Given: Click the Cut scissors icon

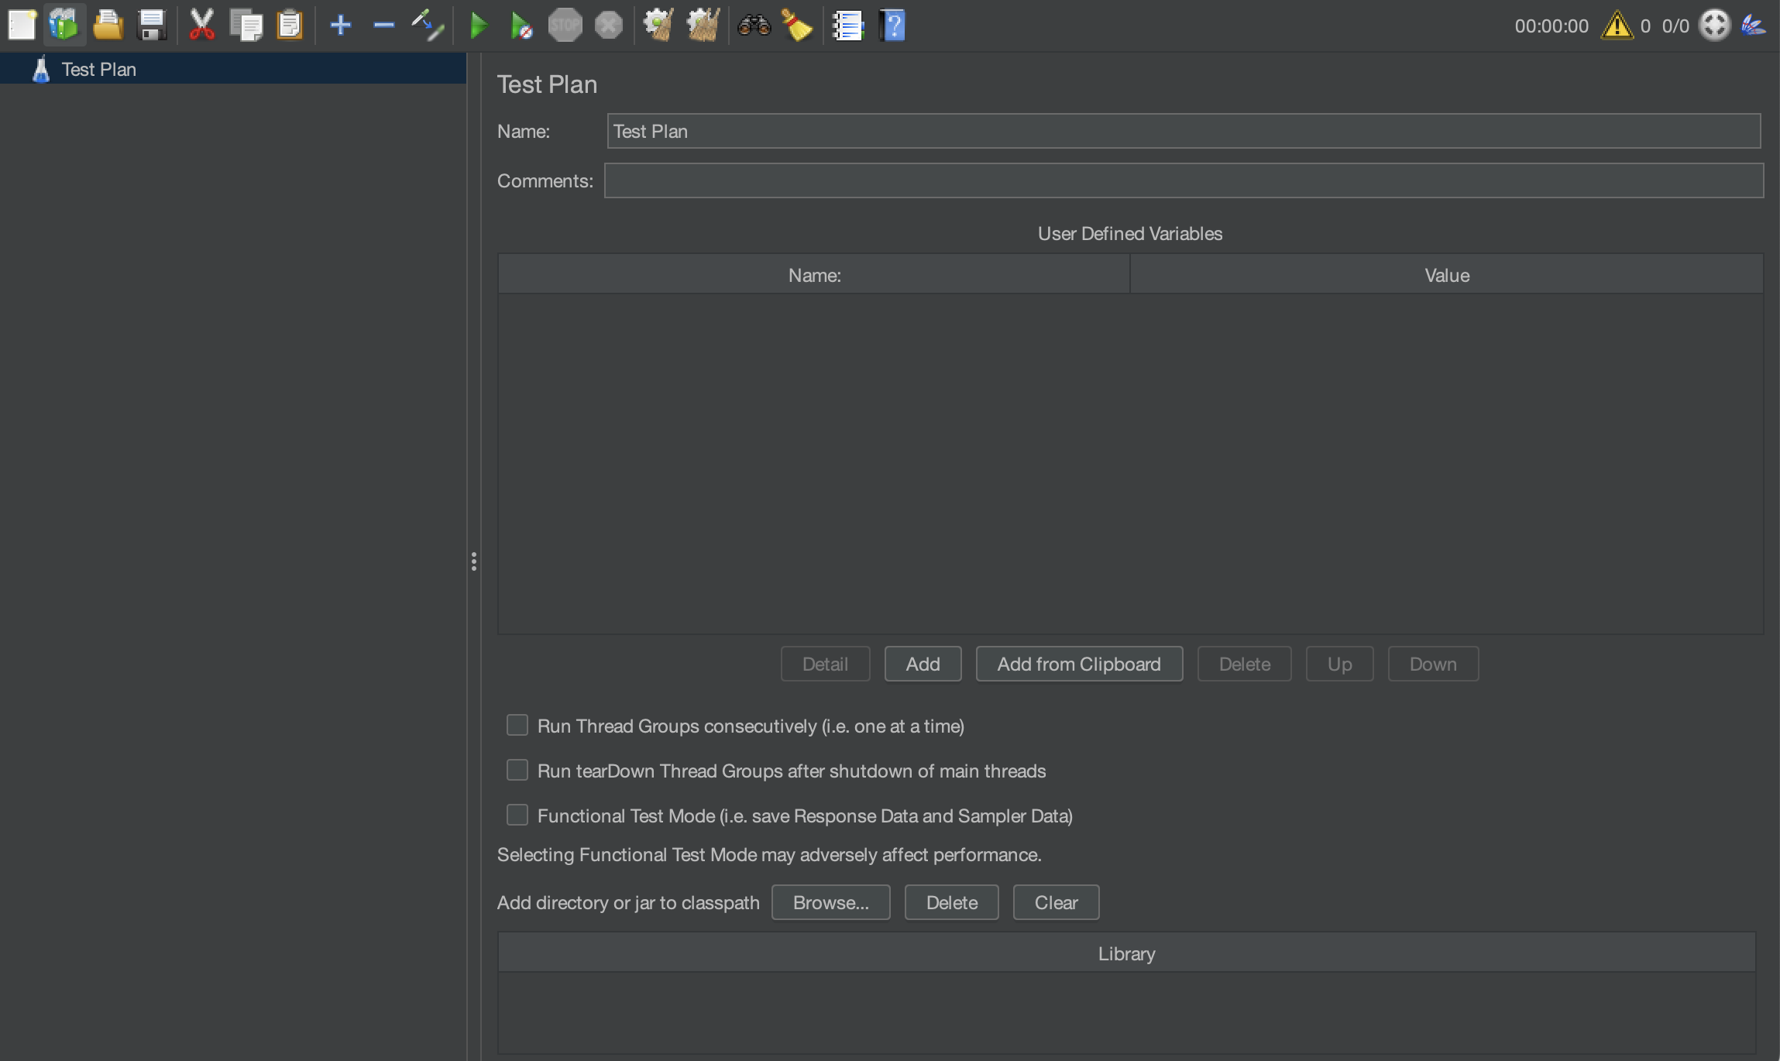Looking at the screenshot, I should (201, 25).
